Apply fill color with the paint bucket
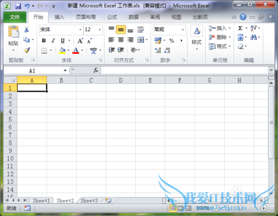This screenshot has width=278, height=216. tap(62, 50)
